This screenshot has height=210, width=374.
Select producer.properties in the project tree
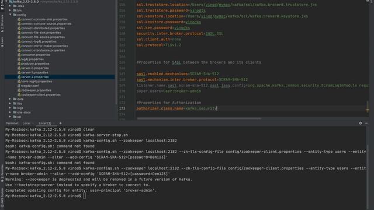tap(35, 64)
